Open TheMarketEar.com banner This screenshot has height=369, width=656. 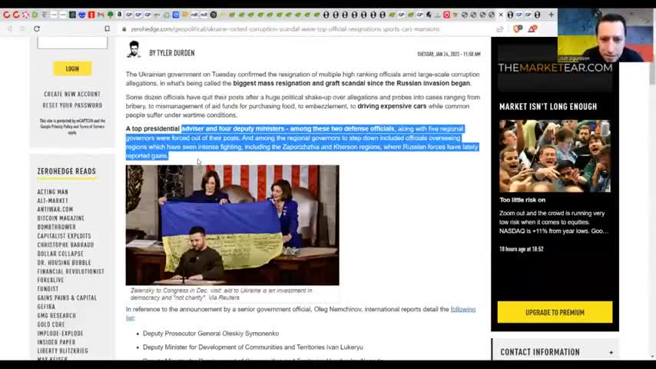555,68
